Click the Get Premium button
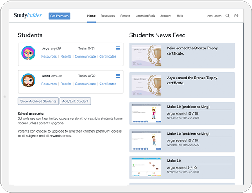This screenshot has width=252, height=193. pos(59,16)
